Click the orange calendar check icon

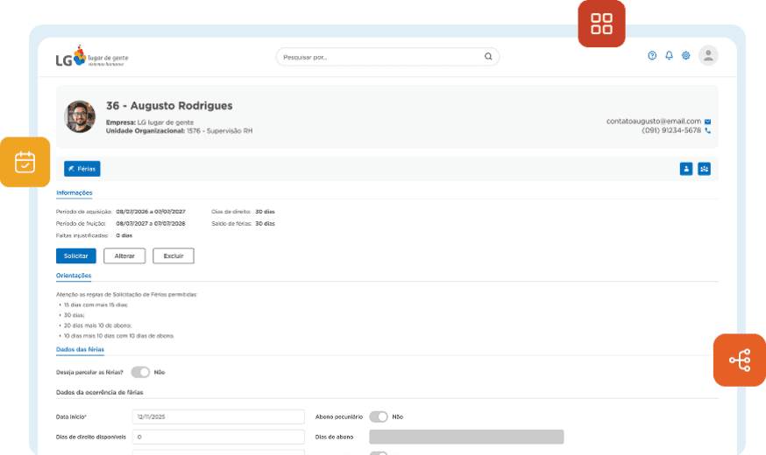(x=25, y=162)
